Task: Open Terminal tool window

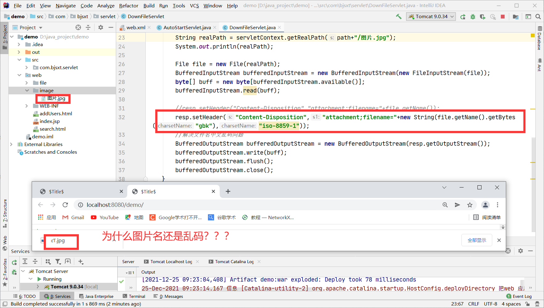Action: pos(134,296)
